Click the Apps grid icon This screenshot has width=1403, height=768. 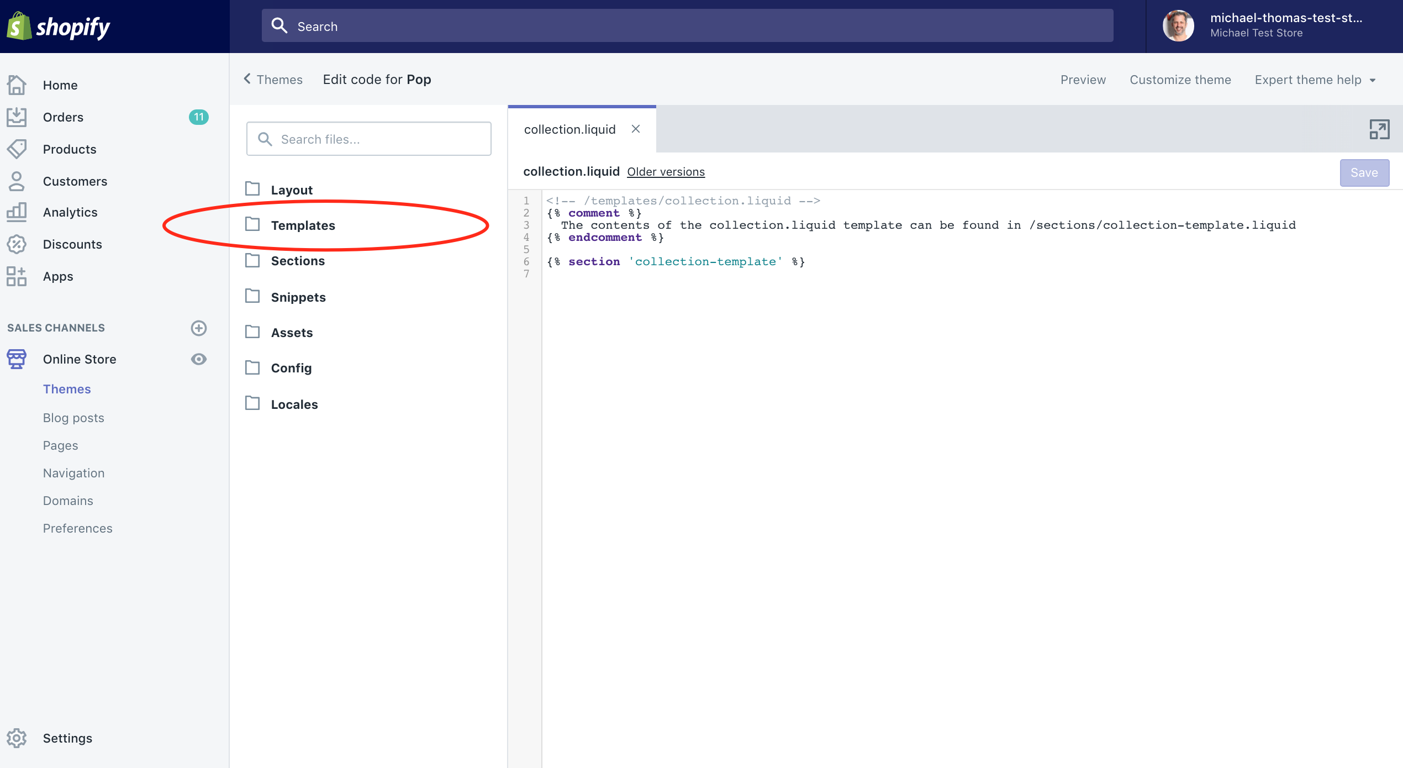click(x=17, y=276)
